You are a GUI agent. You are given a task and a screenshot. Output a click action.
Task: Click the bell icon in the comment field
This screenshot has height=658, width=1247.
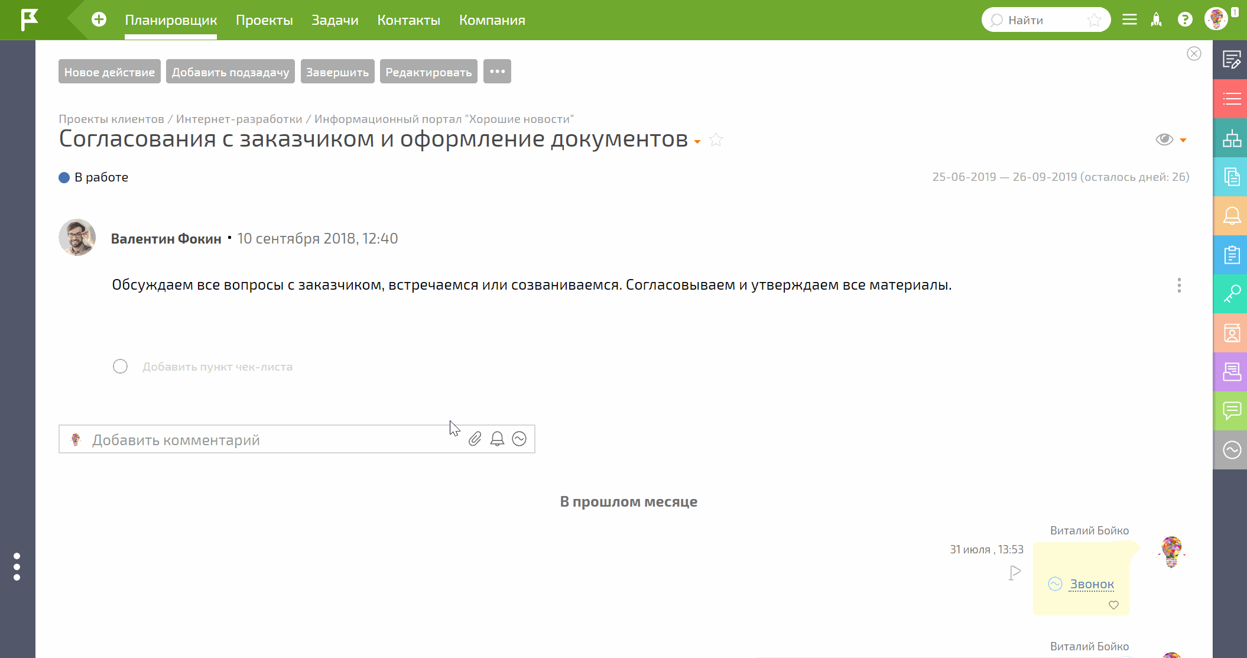pos(497,439)
